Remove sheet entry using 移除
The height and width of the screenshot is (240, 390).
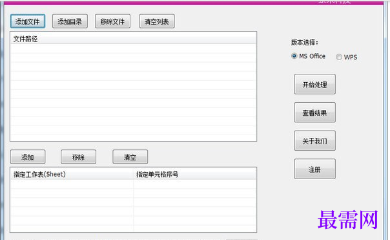(78, 157)
